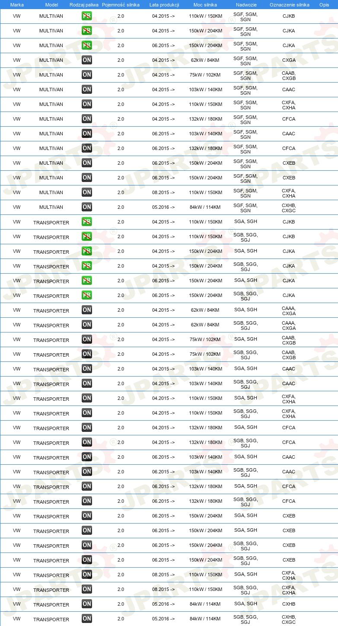Select '62kW / 84KM' in the Multivan row
Screen dimensions: 338x626
click(205, 61)
